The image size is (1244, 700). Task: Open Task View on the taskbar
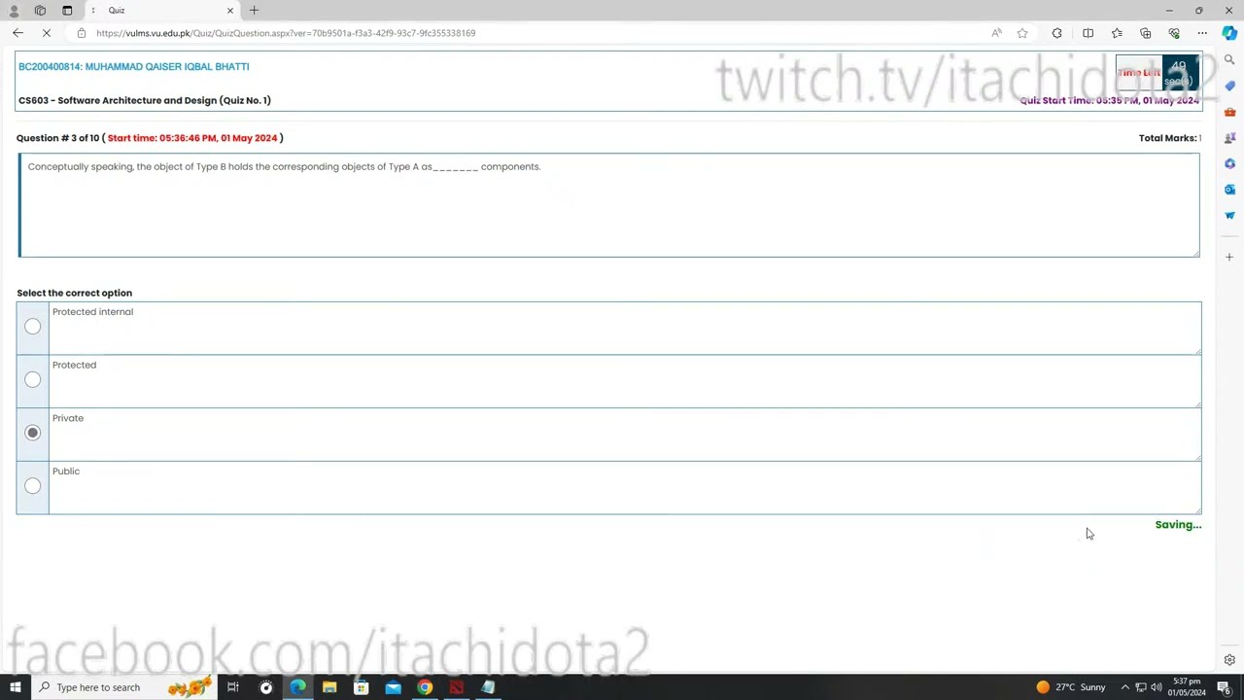[233, 687]
